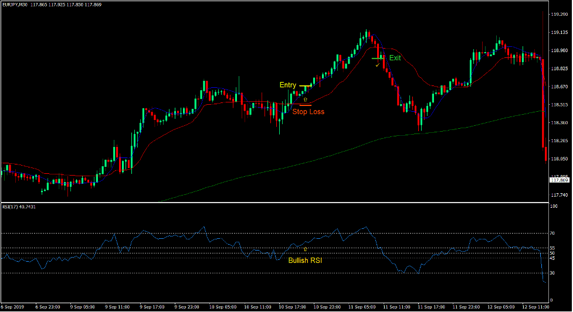Select the orange Stop Loss line marker
The width and height of the screenshot is (573, 312).
click(305, 105)
